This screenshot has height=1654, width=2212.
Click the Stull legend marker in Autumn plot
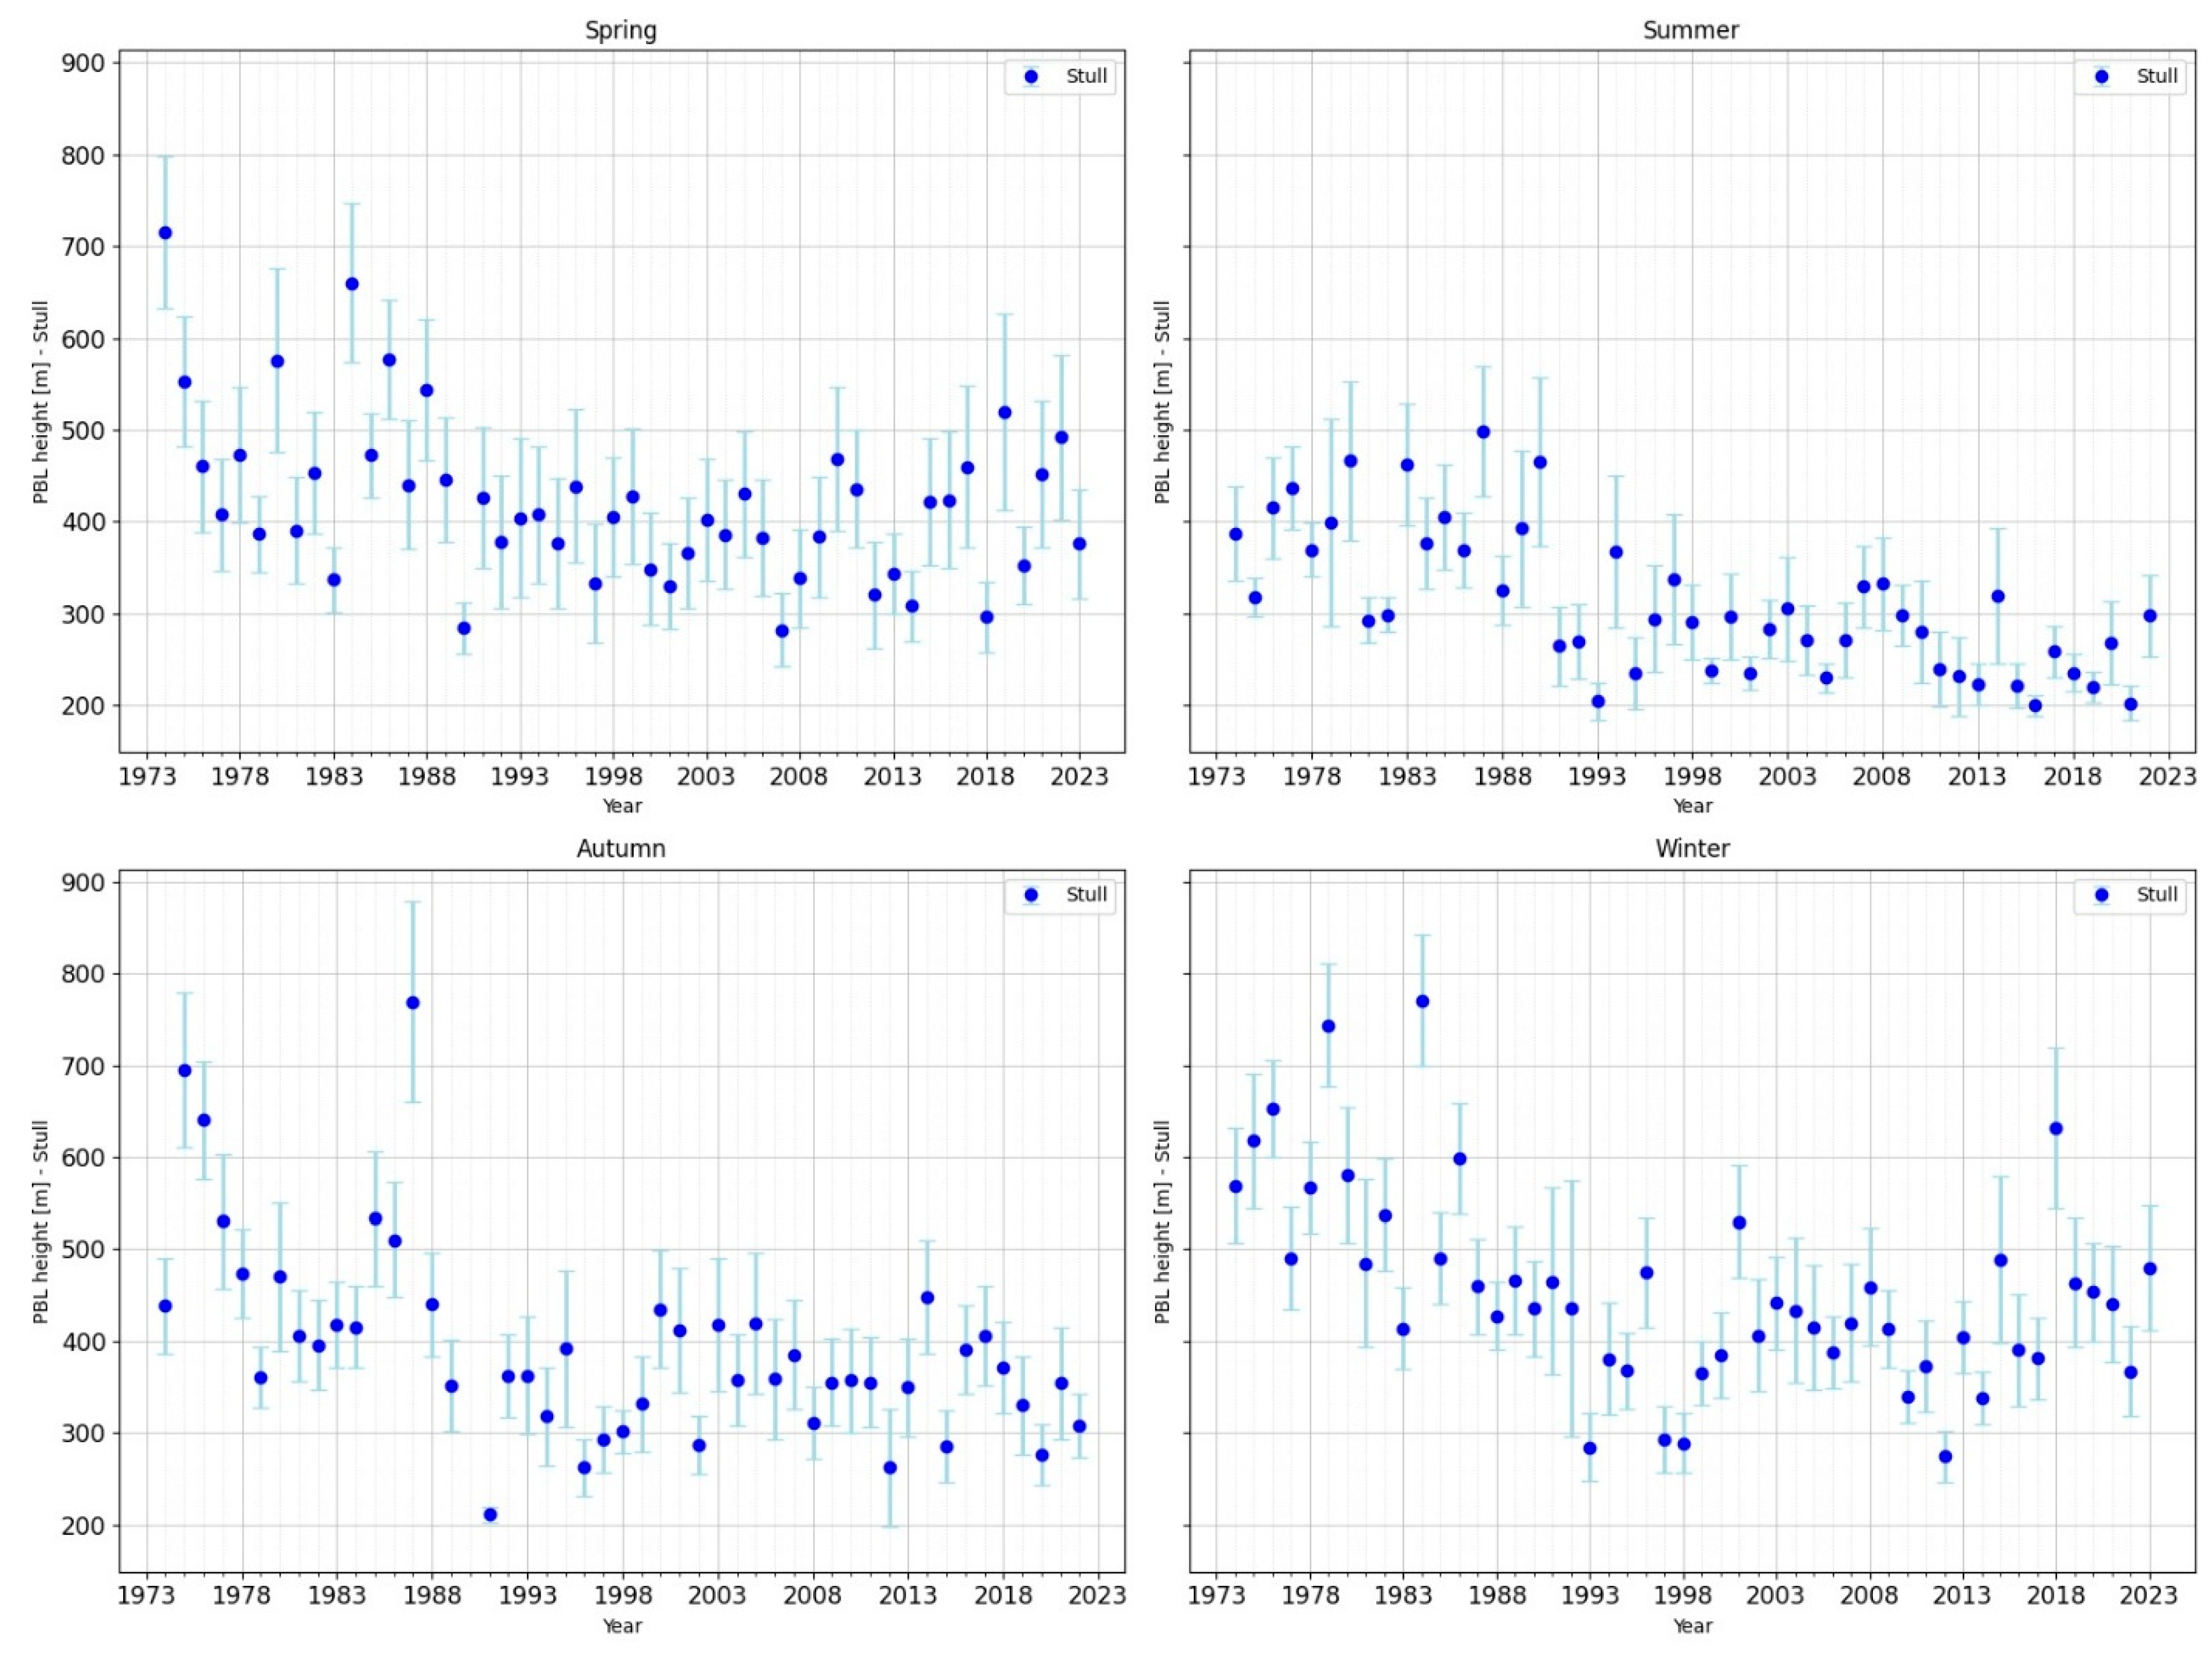tap(1031, 895)
